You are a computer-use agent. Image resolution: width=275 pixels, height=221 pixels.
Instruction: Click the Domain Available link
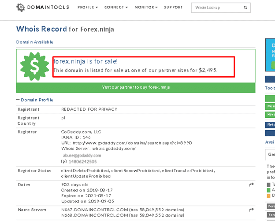click(35, 42)
